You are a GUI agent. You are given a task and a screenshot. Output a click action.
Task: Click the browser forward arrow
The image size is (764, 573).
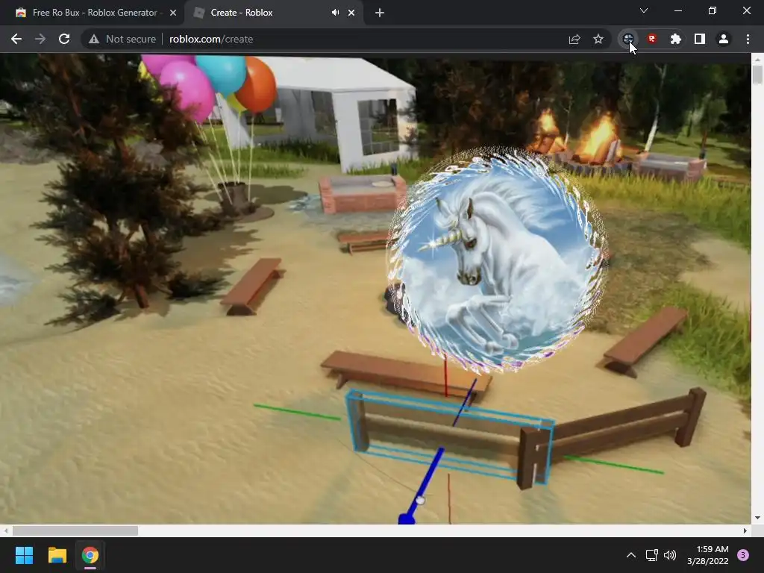pyautogui.click(x=40, y=39)
